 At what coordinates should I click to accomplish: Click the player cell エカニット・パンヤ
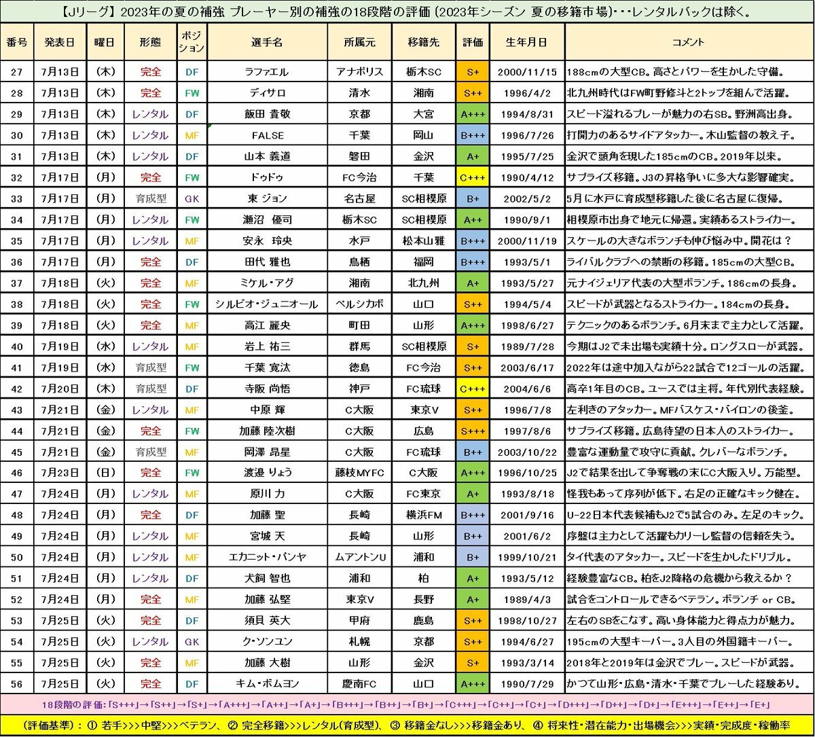(266, 556)
